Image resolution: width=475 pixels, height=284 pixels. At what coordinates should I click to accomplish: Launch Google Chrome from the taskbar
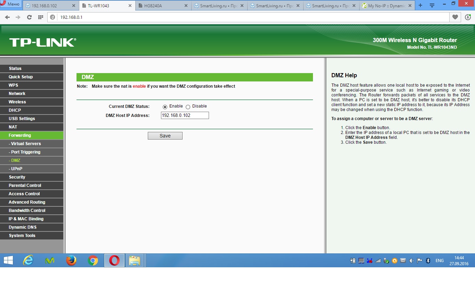(93, 260)
